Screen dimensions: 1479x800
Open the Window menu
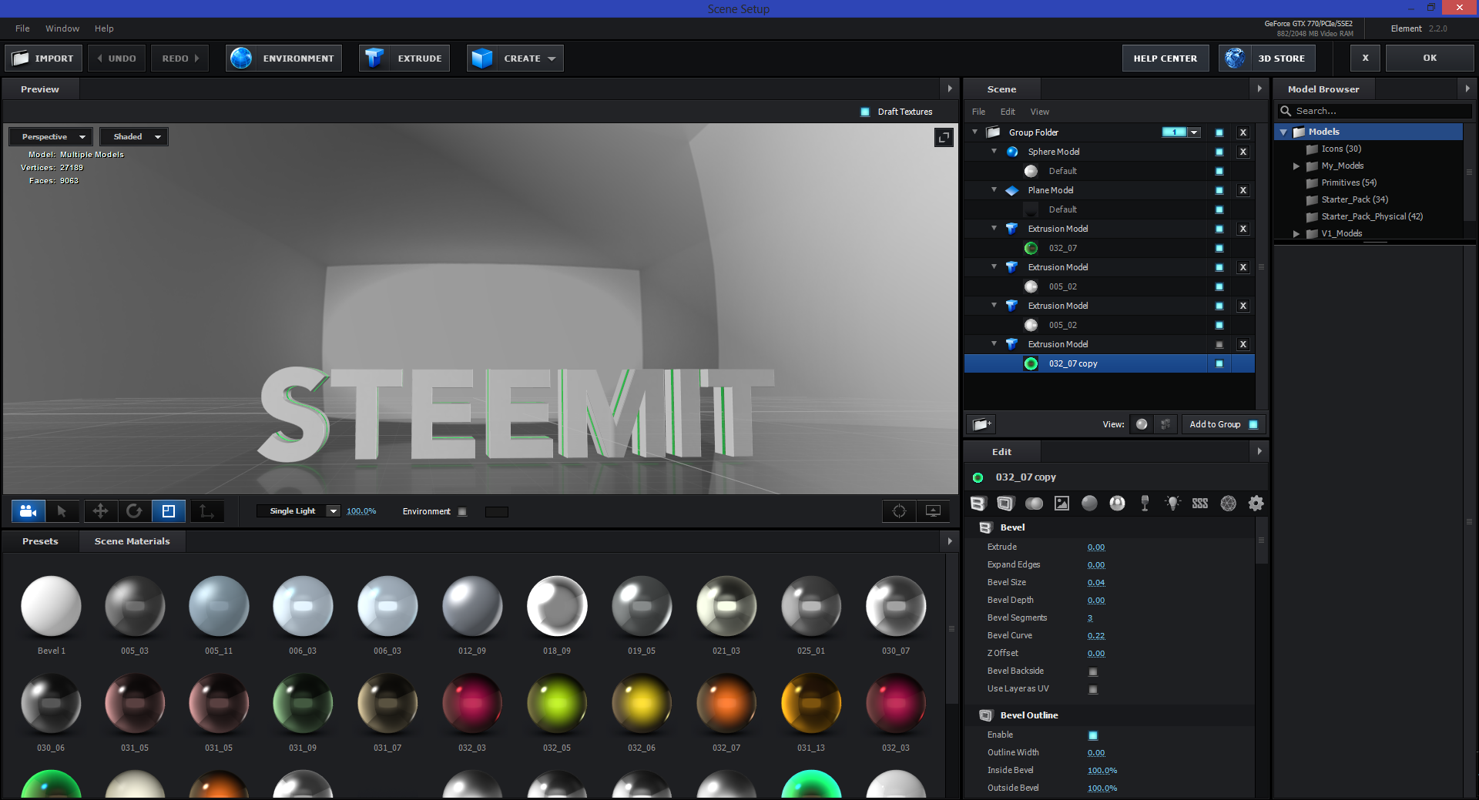(62, 28)
